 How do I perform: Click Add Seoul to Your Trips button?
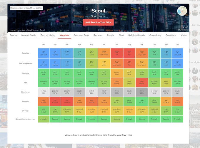coord(98,22)
